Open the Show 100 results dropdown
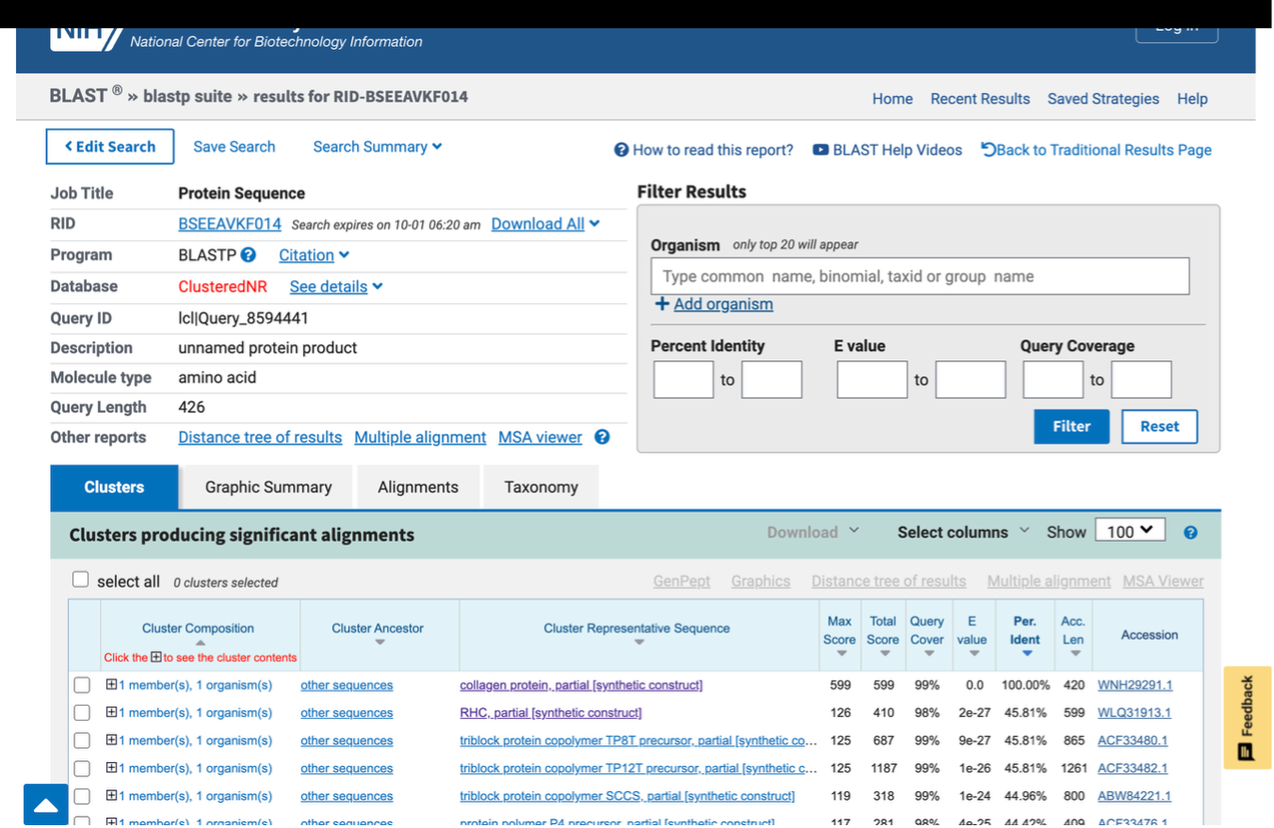This screenshot has width=1274, height=828. 1130,532
